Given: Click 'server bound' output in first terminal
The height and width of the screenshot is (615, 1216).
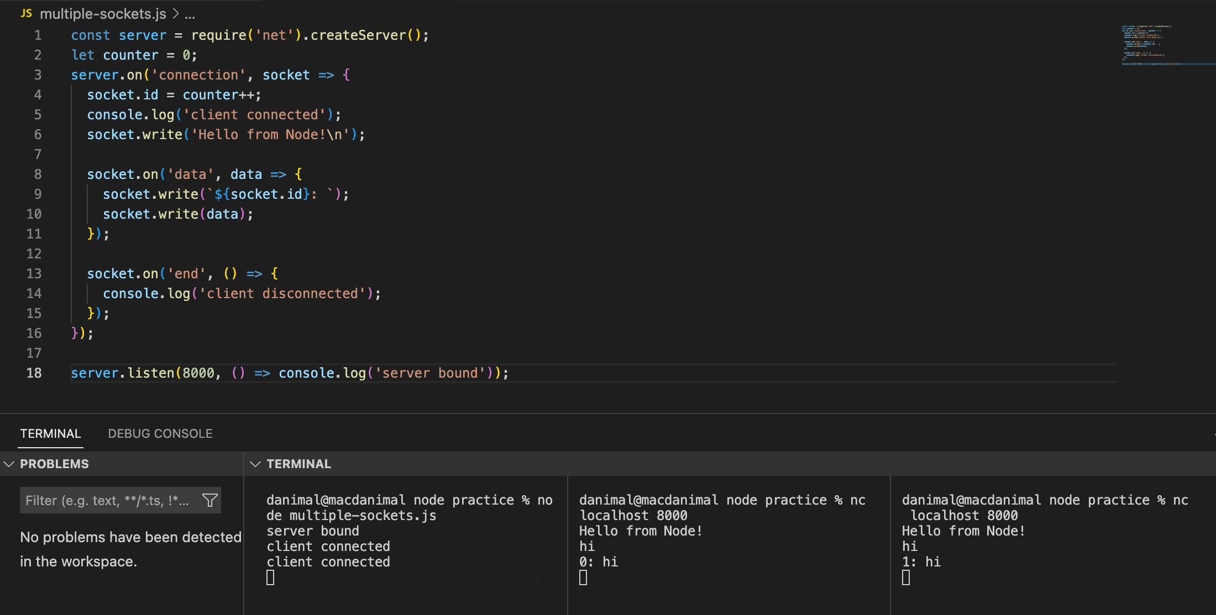Looking at the screenshot, I should click(x=313, y=531).
